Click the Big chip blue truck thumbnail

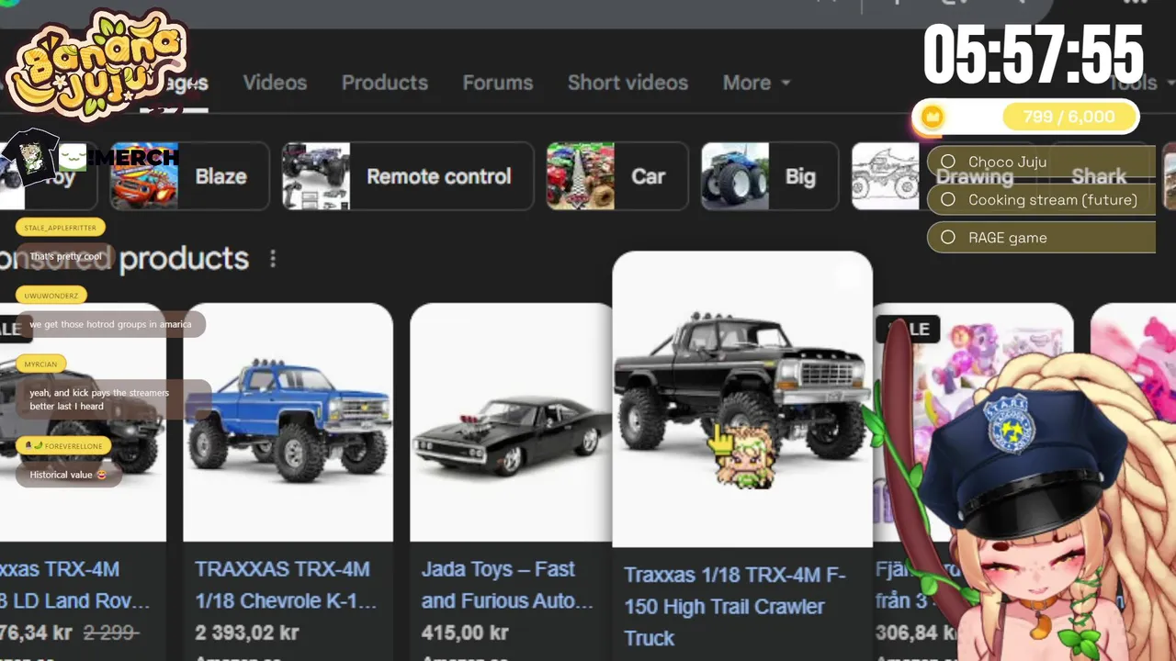coord(735,176)
